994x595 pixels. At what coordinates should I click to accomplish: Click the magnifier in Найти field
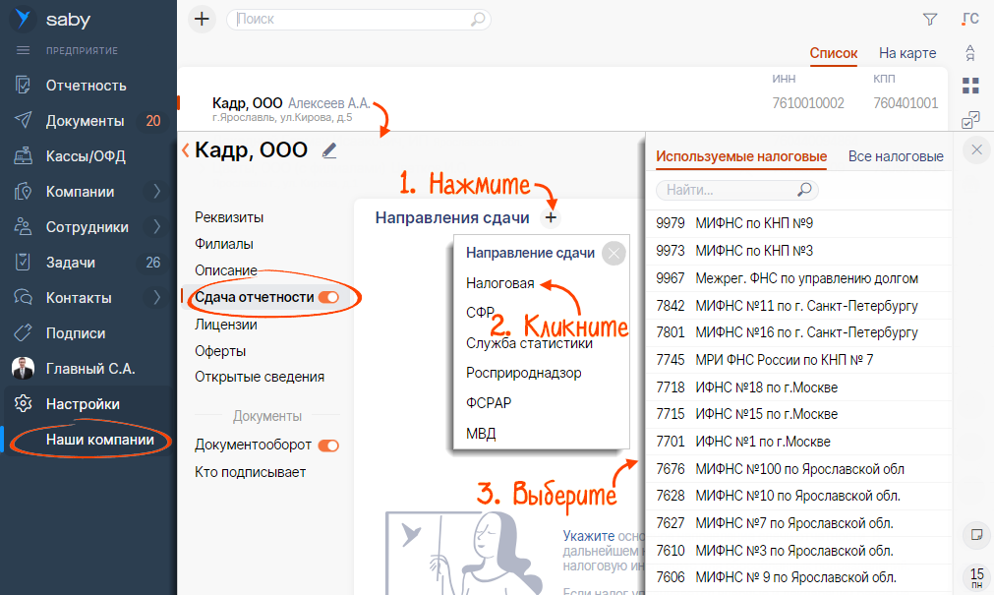(x=804, y=190)
